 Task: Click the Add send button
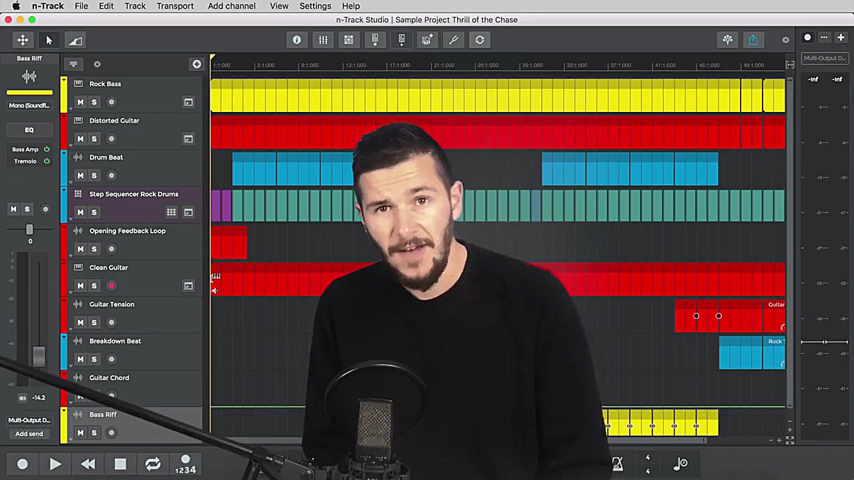[29, 433]
